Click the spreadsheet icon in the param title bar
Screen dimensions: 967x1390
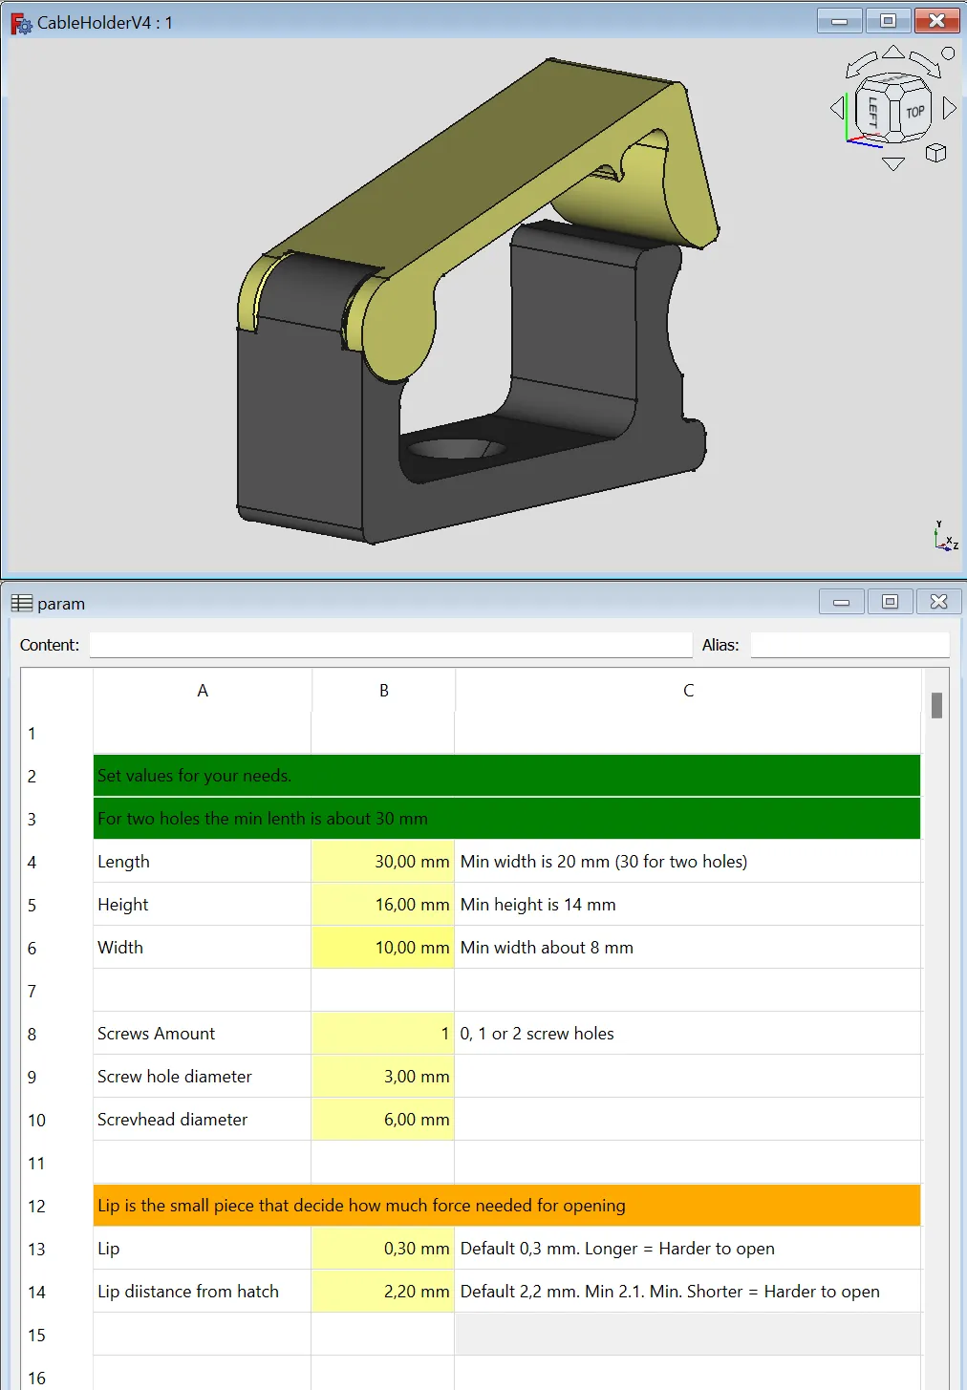(22, 602)
